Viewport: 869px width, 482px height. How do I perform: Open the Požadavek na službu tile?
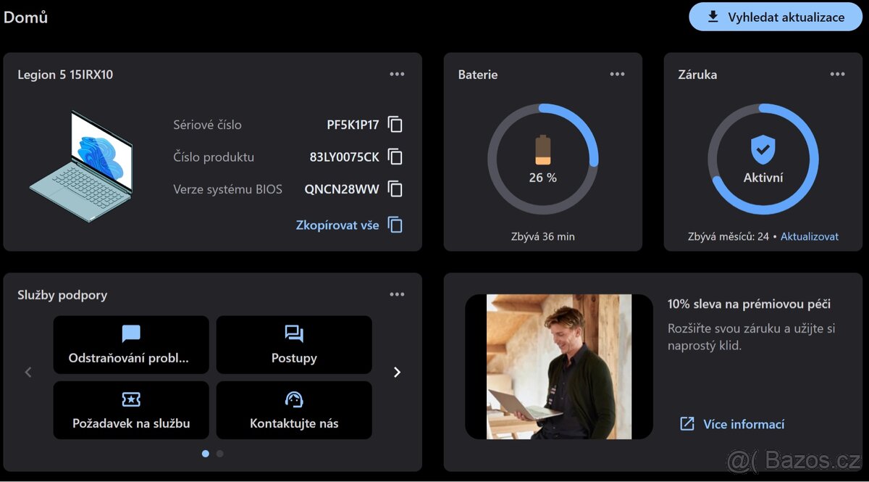131,410
